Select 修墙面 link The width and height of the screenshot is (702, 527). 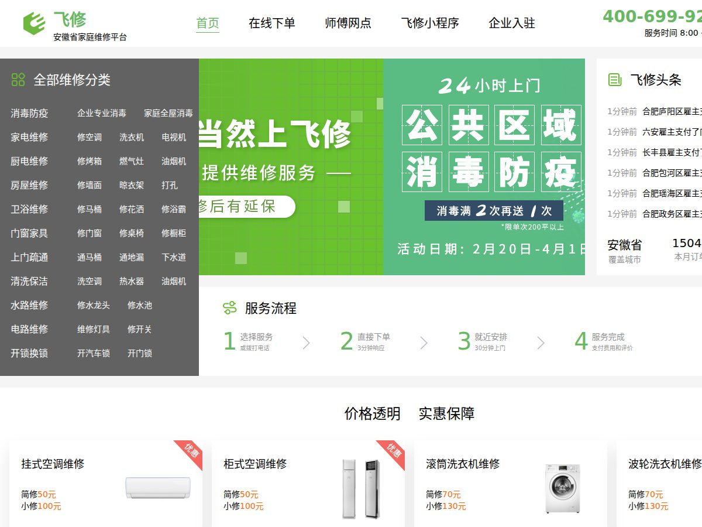(x=90, y=185)
